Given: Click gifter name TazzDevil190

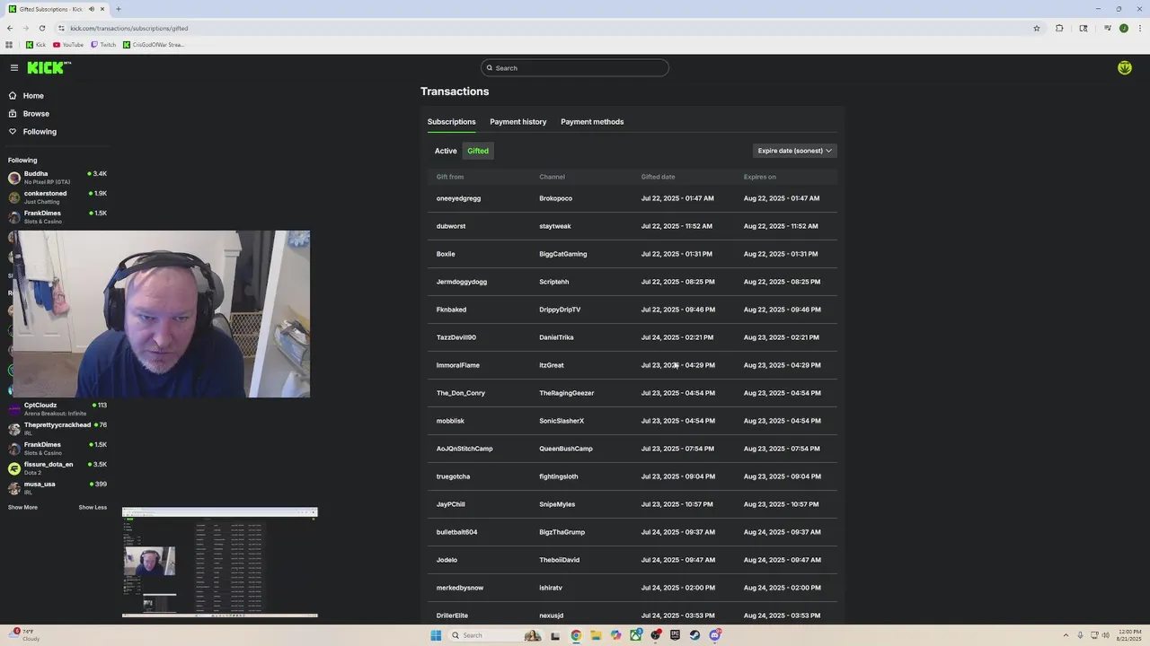Looking at the screenshot, I should 456,337.
